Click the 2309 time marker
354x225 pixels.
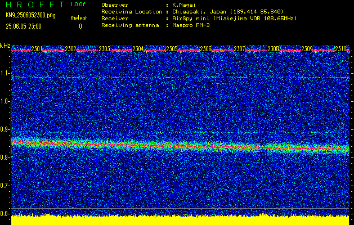click(x=307, y=49)
